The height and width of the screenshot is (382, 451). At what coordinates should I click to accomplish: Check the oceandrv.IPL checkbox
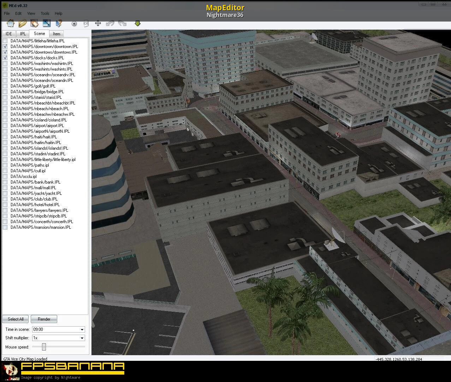pyautogui.click(x=5, y=75)
